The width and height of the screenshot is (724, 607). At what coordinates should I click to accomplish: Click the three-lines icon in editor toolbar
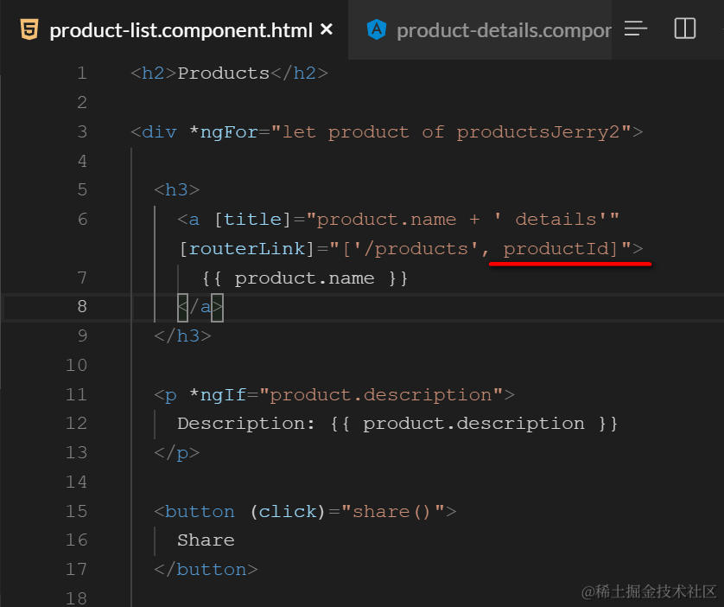636,29
